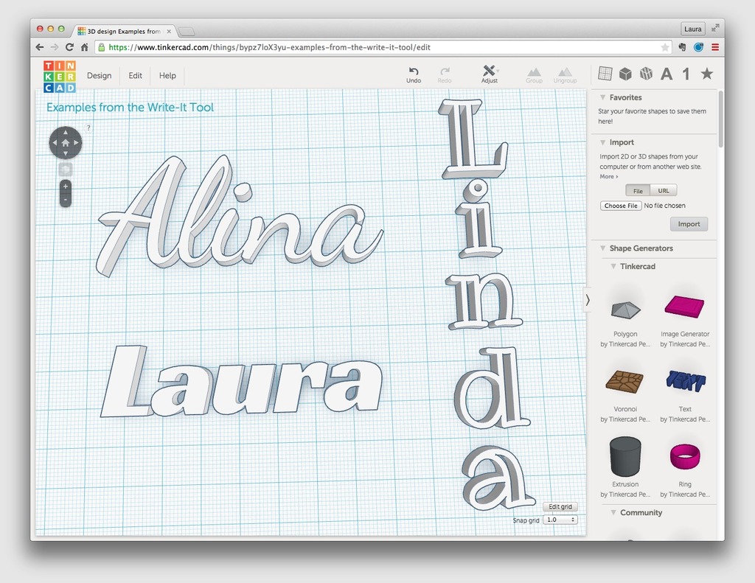
Task: Select the Voronoi shape generator thumbnail
Action: (x=624, y=382)
